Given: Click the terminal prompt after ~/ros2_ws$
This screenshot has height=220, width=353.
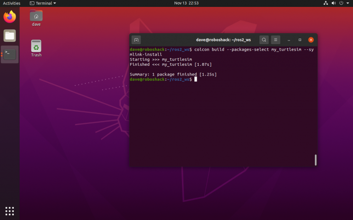Looking at the screenshot, I should coord(195,79).
